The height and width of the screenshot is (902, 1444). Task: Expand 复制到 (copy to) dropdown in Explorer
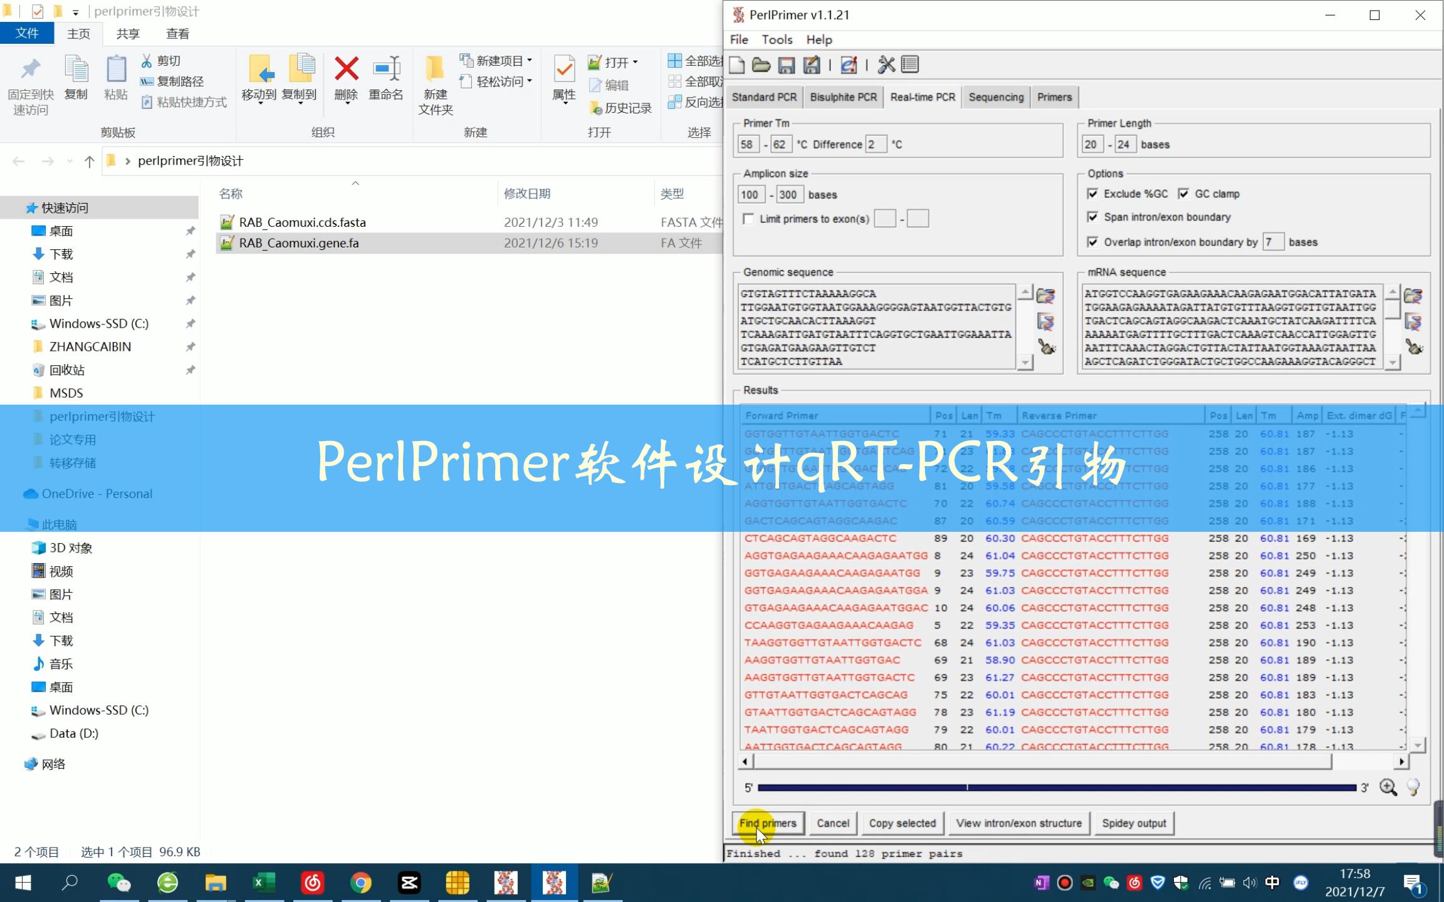(300, 103)
